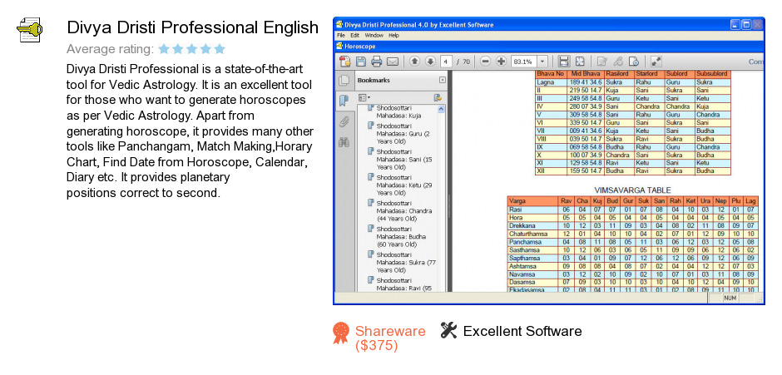The width and height of the screenshot is (782, 375).
Task: Toggle full screen read mode icon
Action: pyautogui.click(x=656, y=62)
